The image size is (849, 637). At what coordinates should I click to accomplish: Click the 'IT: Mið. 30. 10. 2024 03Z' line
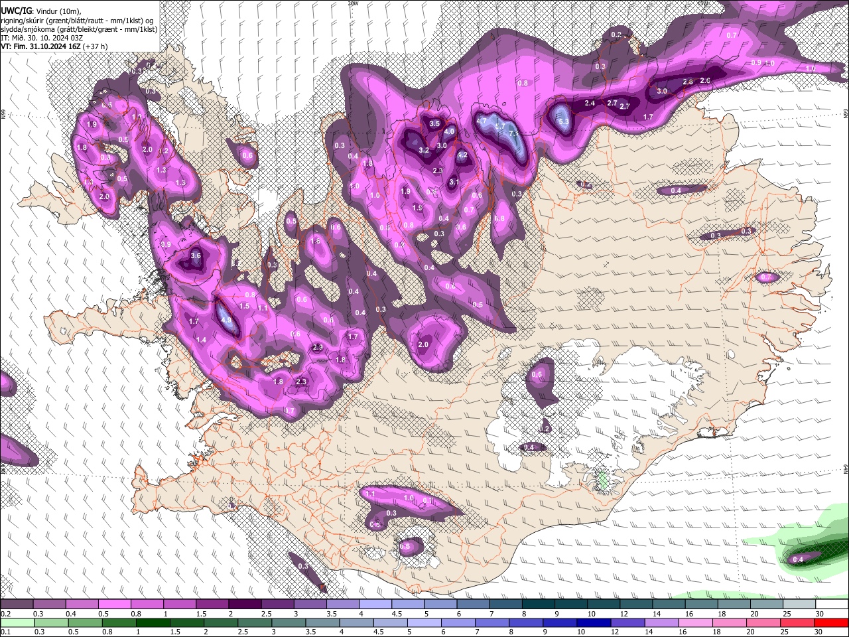click(x=42, y=38)
